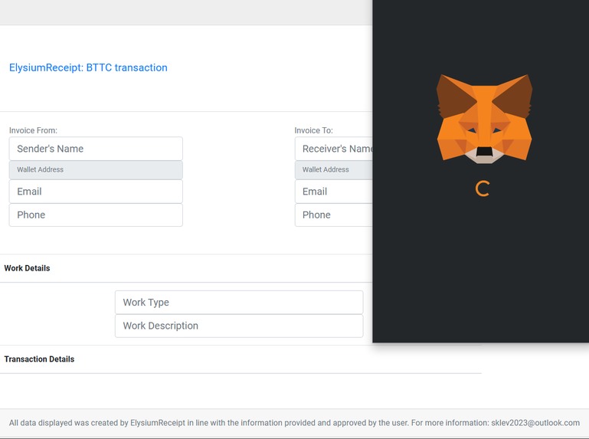This screenshot has height=439, width=589.
Task: Focus the Sender's Name field
Action: [96, 149]
